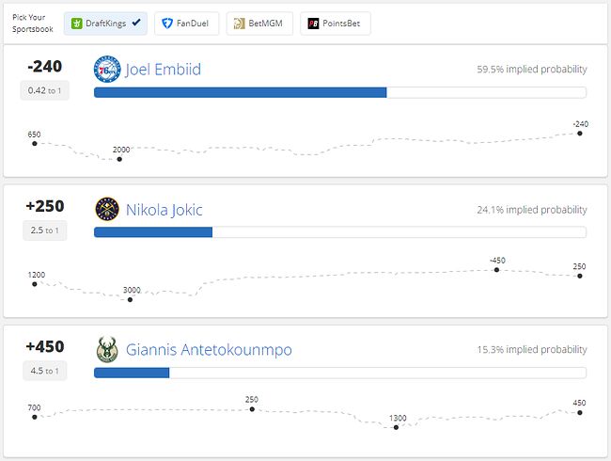
Task: Click the 450 endpoint on Giannis's odds chart
Action: pyautogui.click(x=580, y=413)
